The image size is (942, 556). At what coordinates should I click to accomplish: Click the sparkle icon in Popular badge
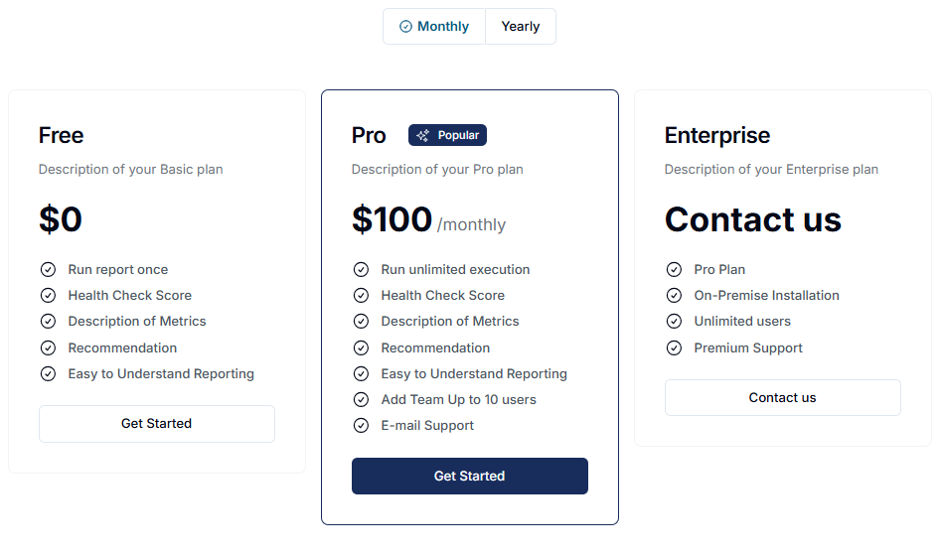pyautogui.click(x=423, y=136)
